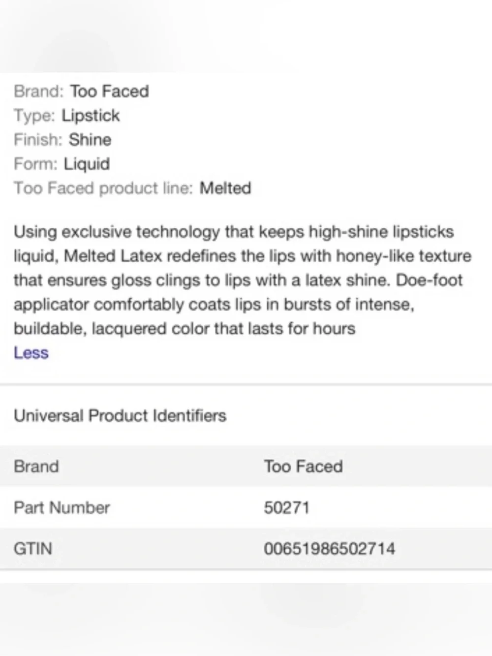Click the Liquid form value
Viewport: 492px width, 656px height.
pyautogui.click(x=87, y=164)
